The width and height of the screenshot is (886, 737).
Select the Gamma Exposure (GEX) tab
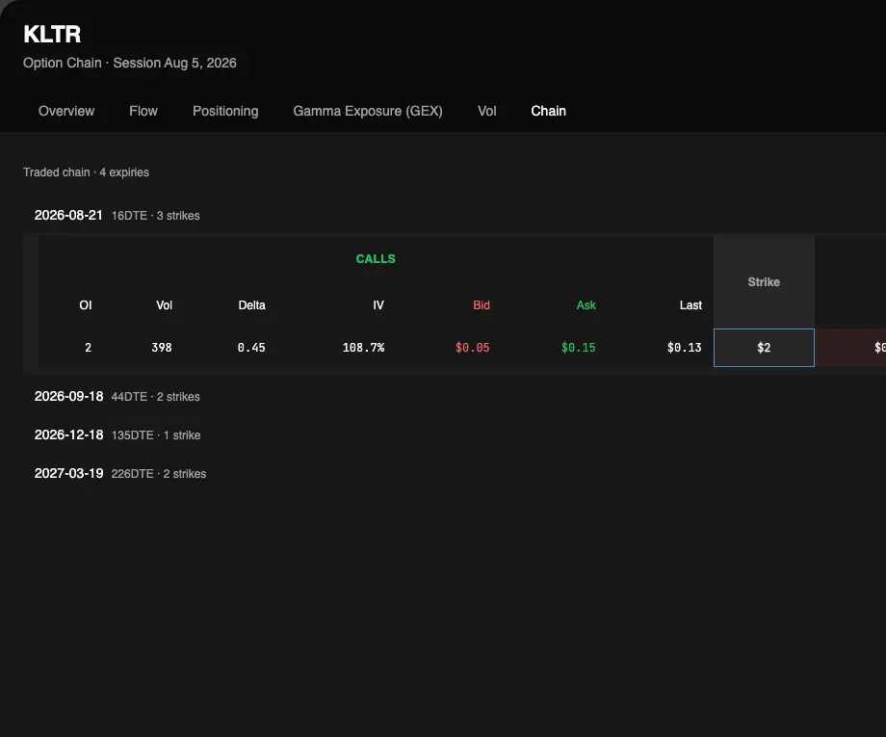(367, 111)
